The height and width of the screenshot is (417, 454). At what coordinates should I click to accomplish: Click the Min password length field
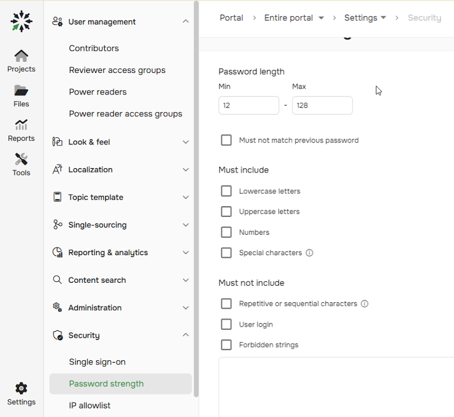coord(249,105)
